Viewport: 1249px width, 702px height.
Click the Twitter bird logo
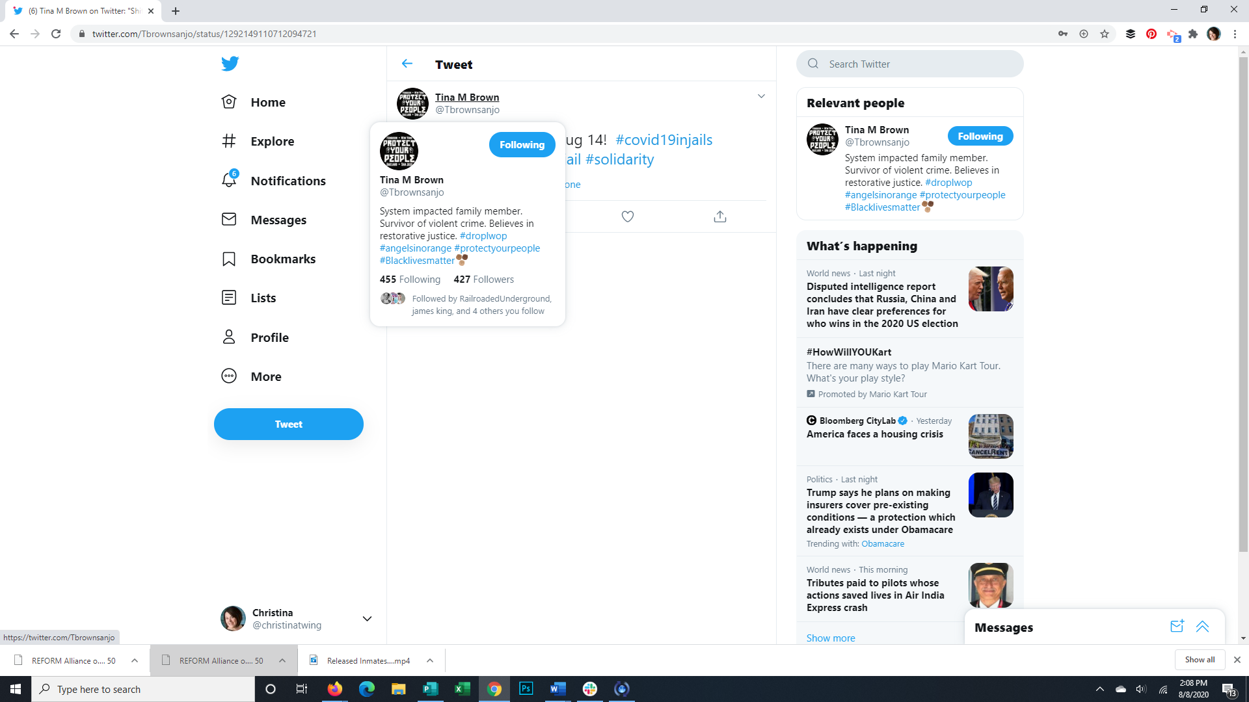(x=230, y=64)
